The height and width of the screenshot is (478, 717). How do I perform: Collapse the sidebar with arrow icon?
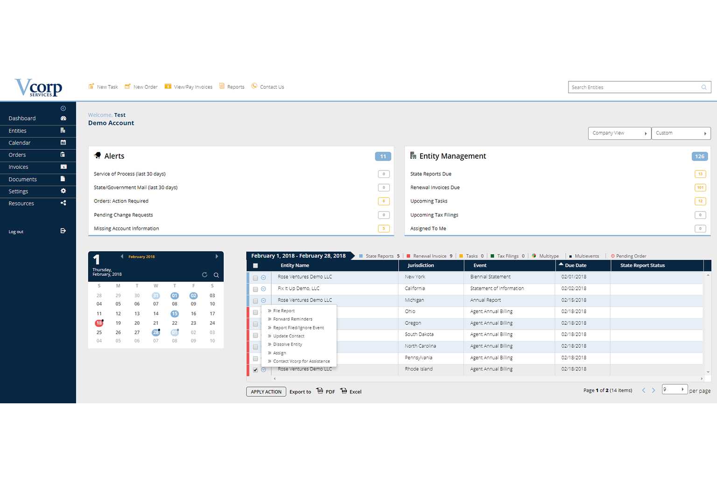click(x=63, y=108)
